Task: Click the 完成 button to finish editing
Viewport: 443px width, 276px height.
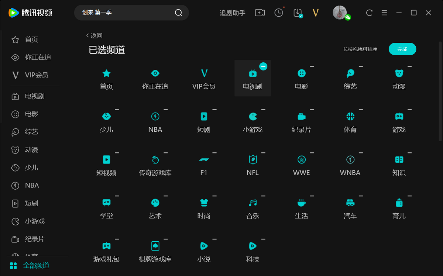Action: pos(402,49)
